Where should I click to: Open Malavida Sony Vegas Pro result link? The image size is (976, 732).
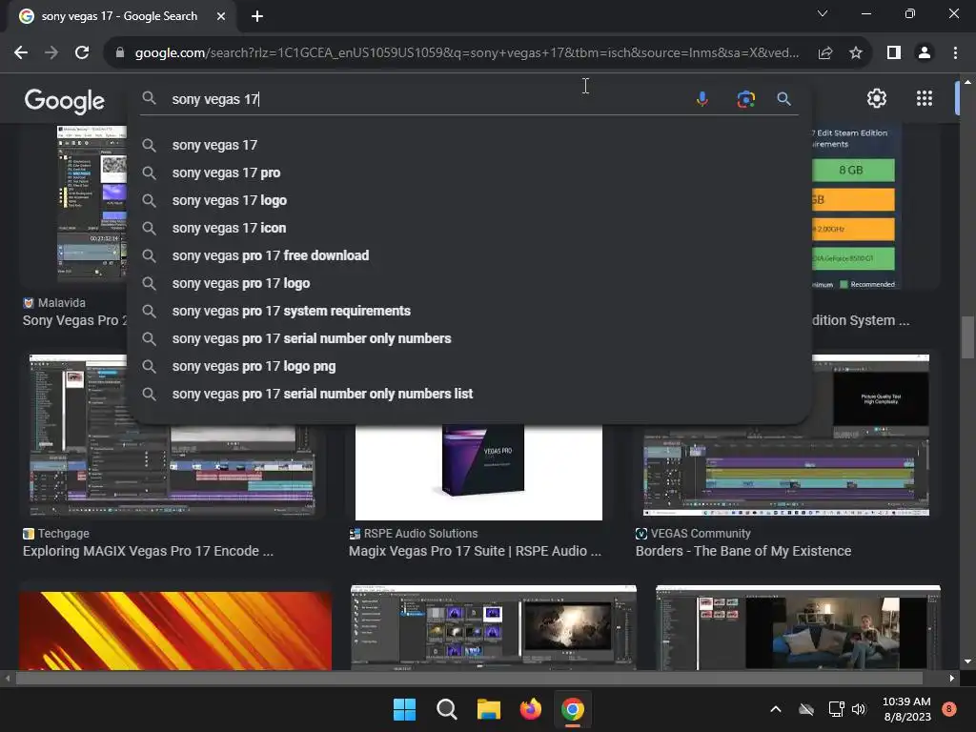pyautogui.click(x=74, y=320)
